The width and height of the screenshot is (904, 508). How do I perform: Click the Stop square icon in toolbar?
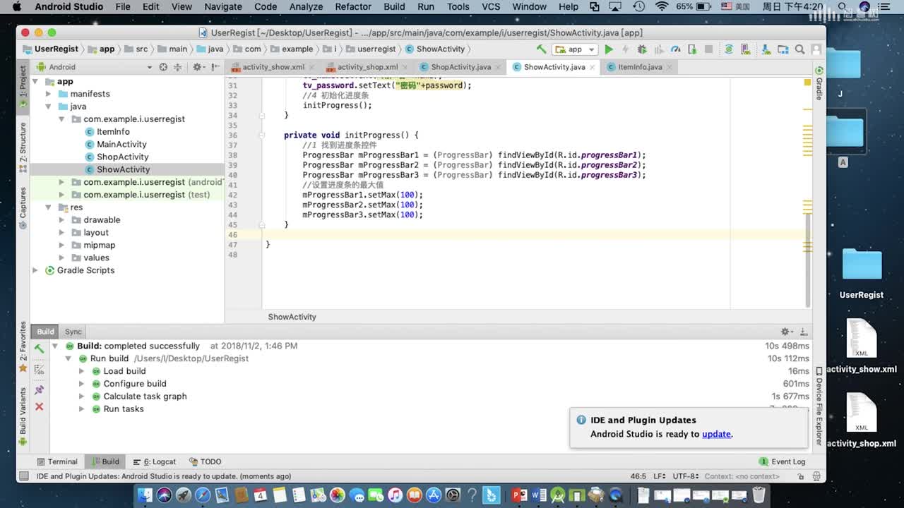tap(708, 49)
